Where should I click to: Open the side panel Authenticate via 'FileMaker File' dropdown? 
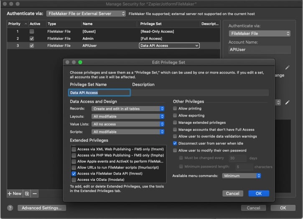point(260,33)
